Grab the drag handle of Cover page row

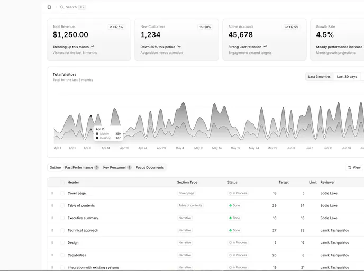[52, 193]
